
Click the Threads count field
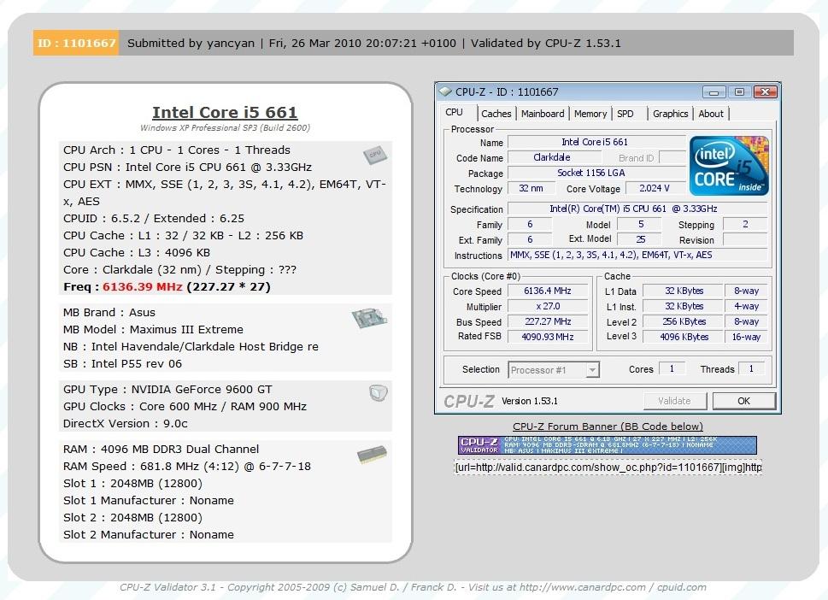[751, 368]
